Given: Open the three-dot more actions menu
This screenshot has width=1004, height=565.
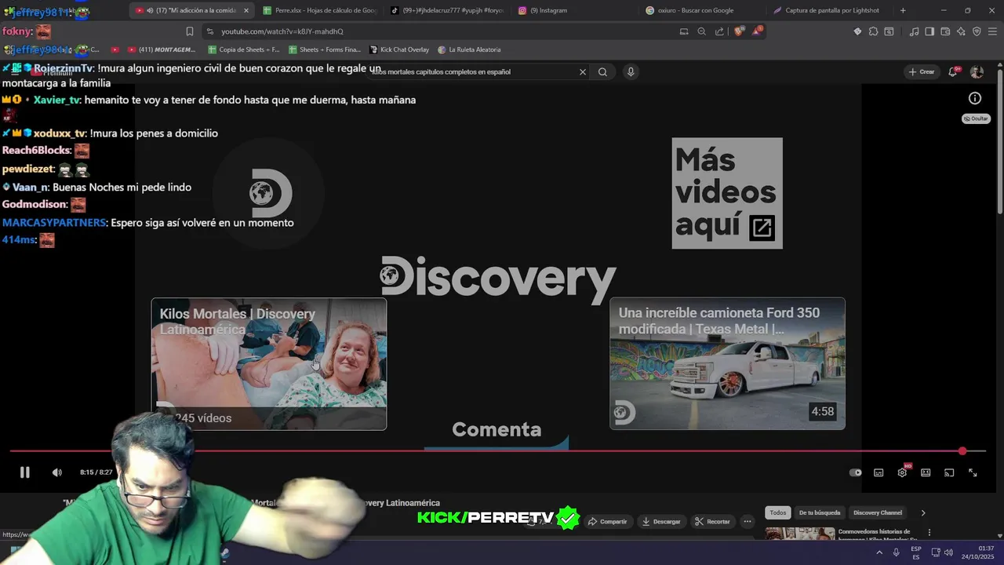Looking at the screenshot, I should tap(748, 521).
